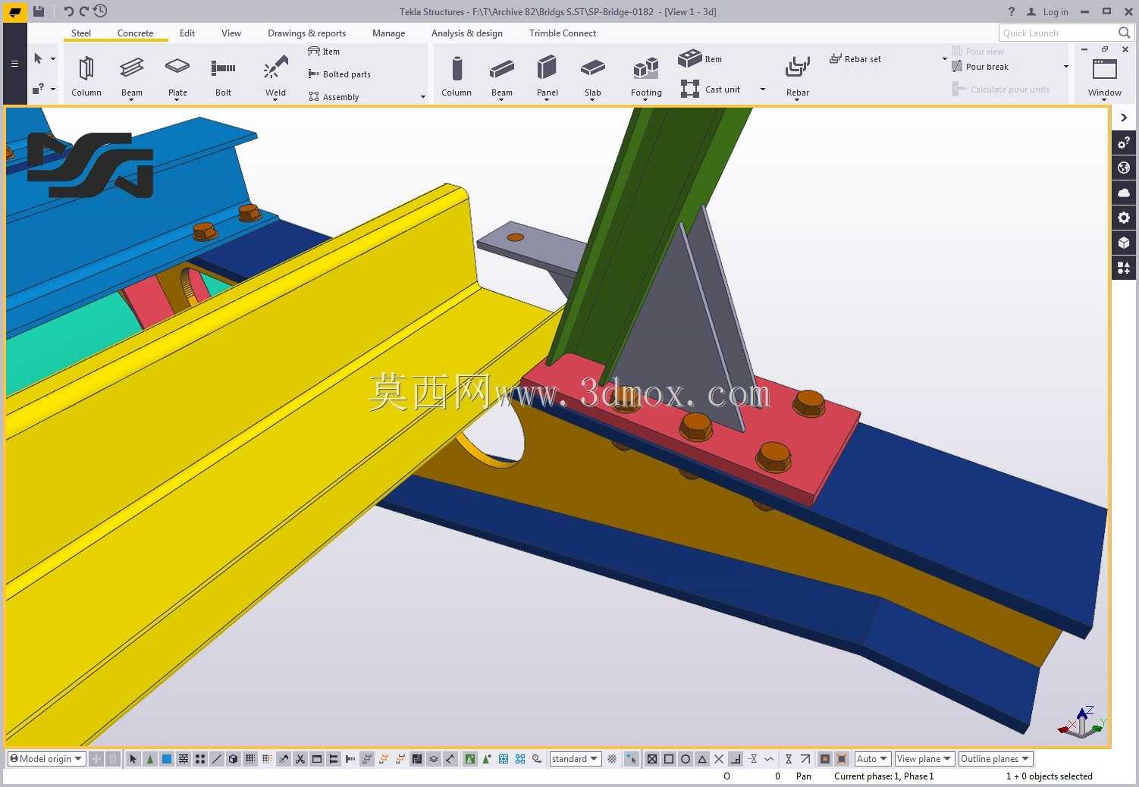Expand the side pane chevron arrow

tap(1124, 118)
